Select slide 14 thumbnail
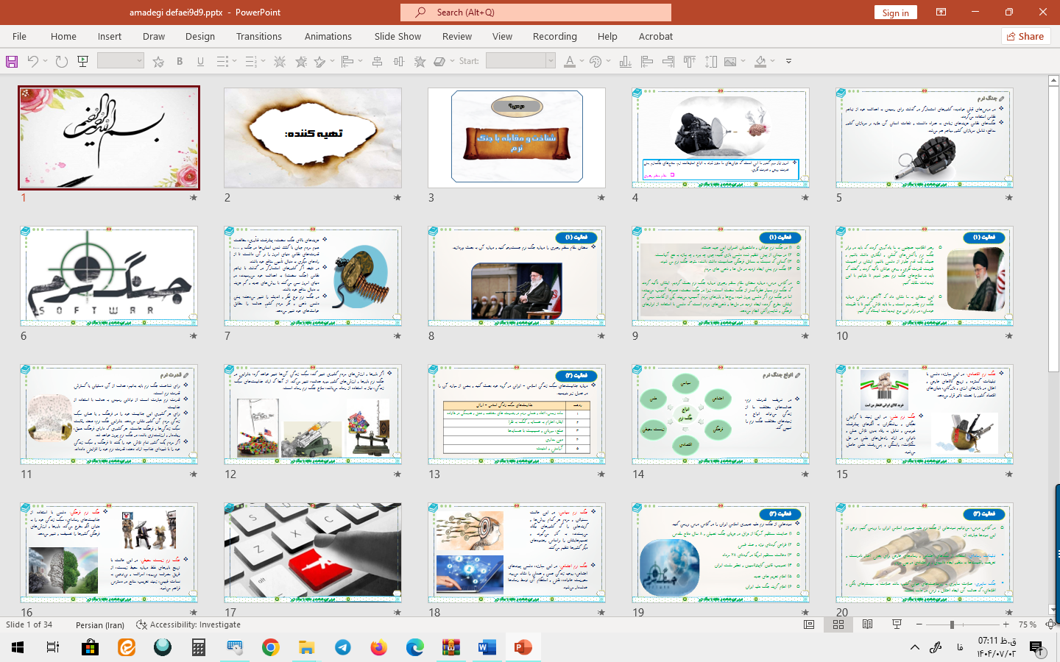The height and width of the screenshot is (662, 1060). (721, 415)
